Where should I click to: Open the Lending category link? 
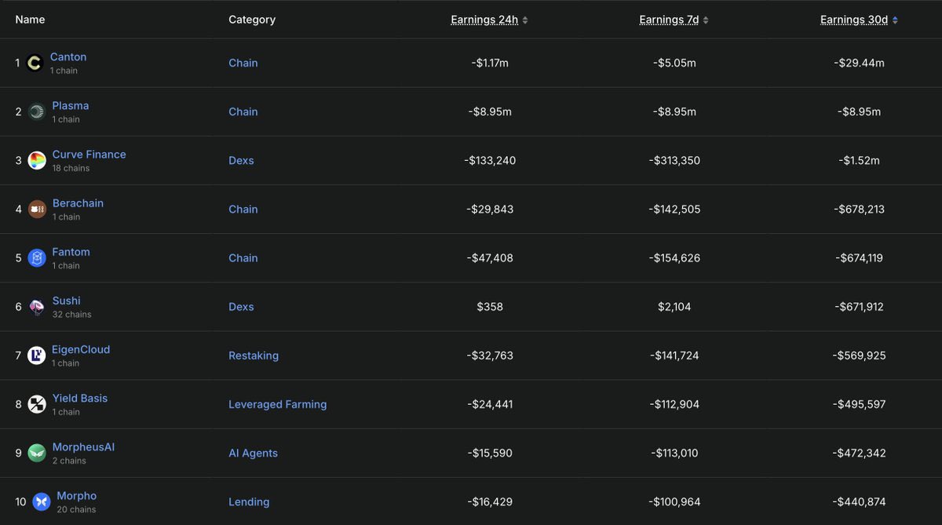pyautogui.click(x=249, y=501)
